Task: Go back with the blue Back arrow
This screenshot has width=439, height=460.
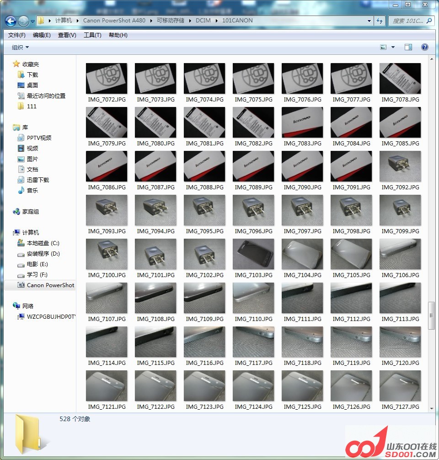Action: click(x=11, y=21)
